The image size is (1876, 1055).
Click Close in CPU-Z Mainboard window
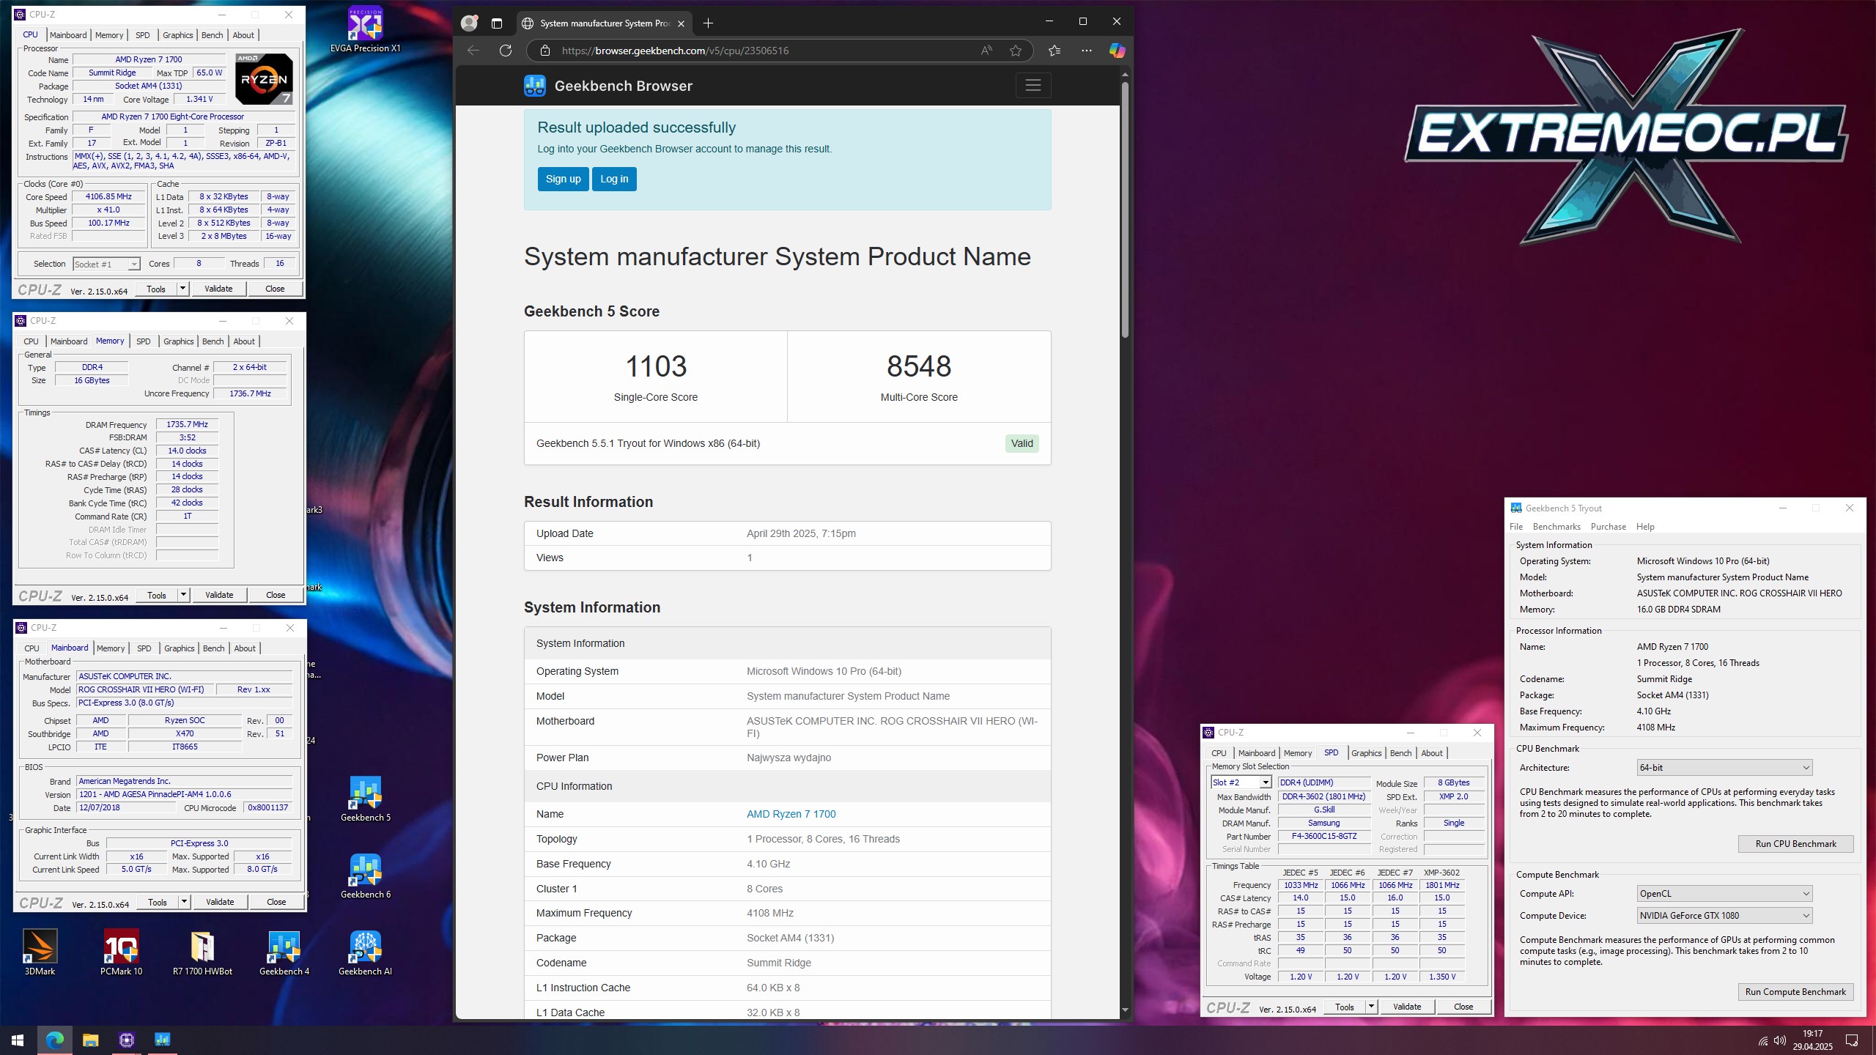click(276, 902)
